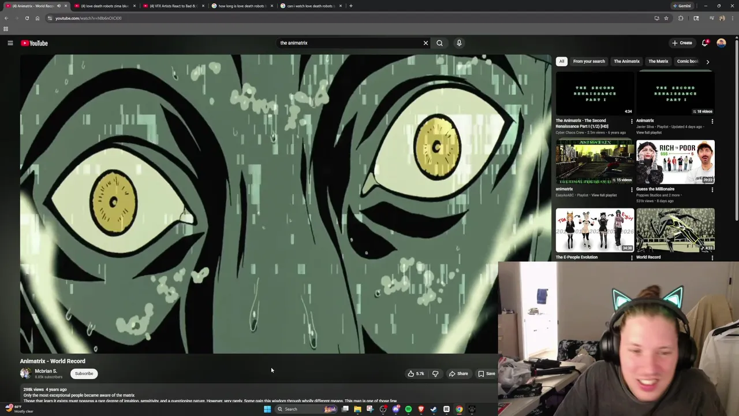Screen dimensions: 739x416
Task: Open Chrome extensions puzzle icon
Action: tap(681, 18)
